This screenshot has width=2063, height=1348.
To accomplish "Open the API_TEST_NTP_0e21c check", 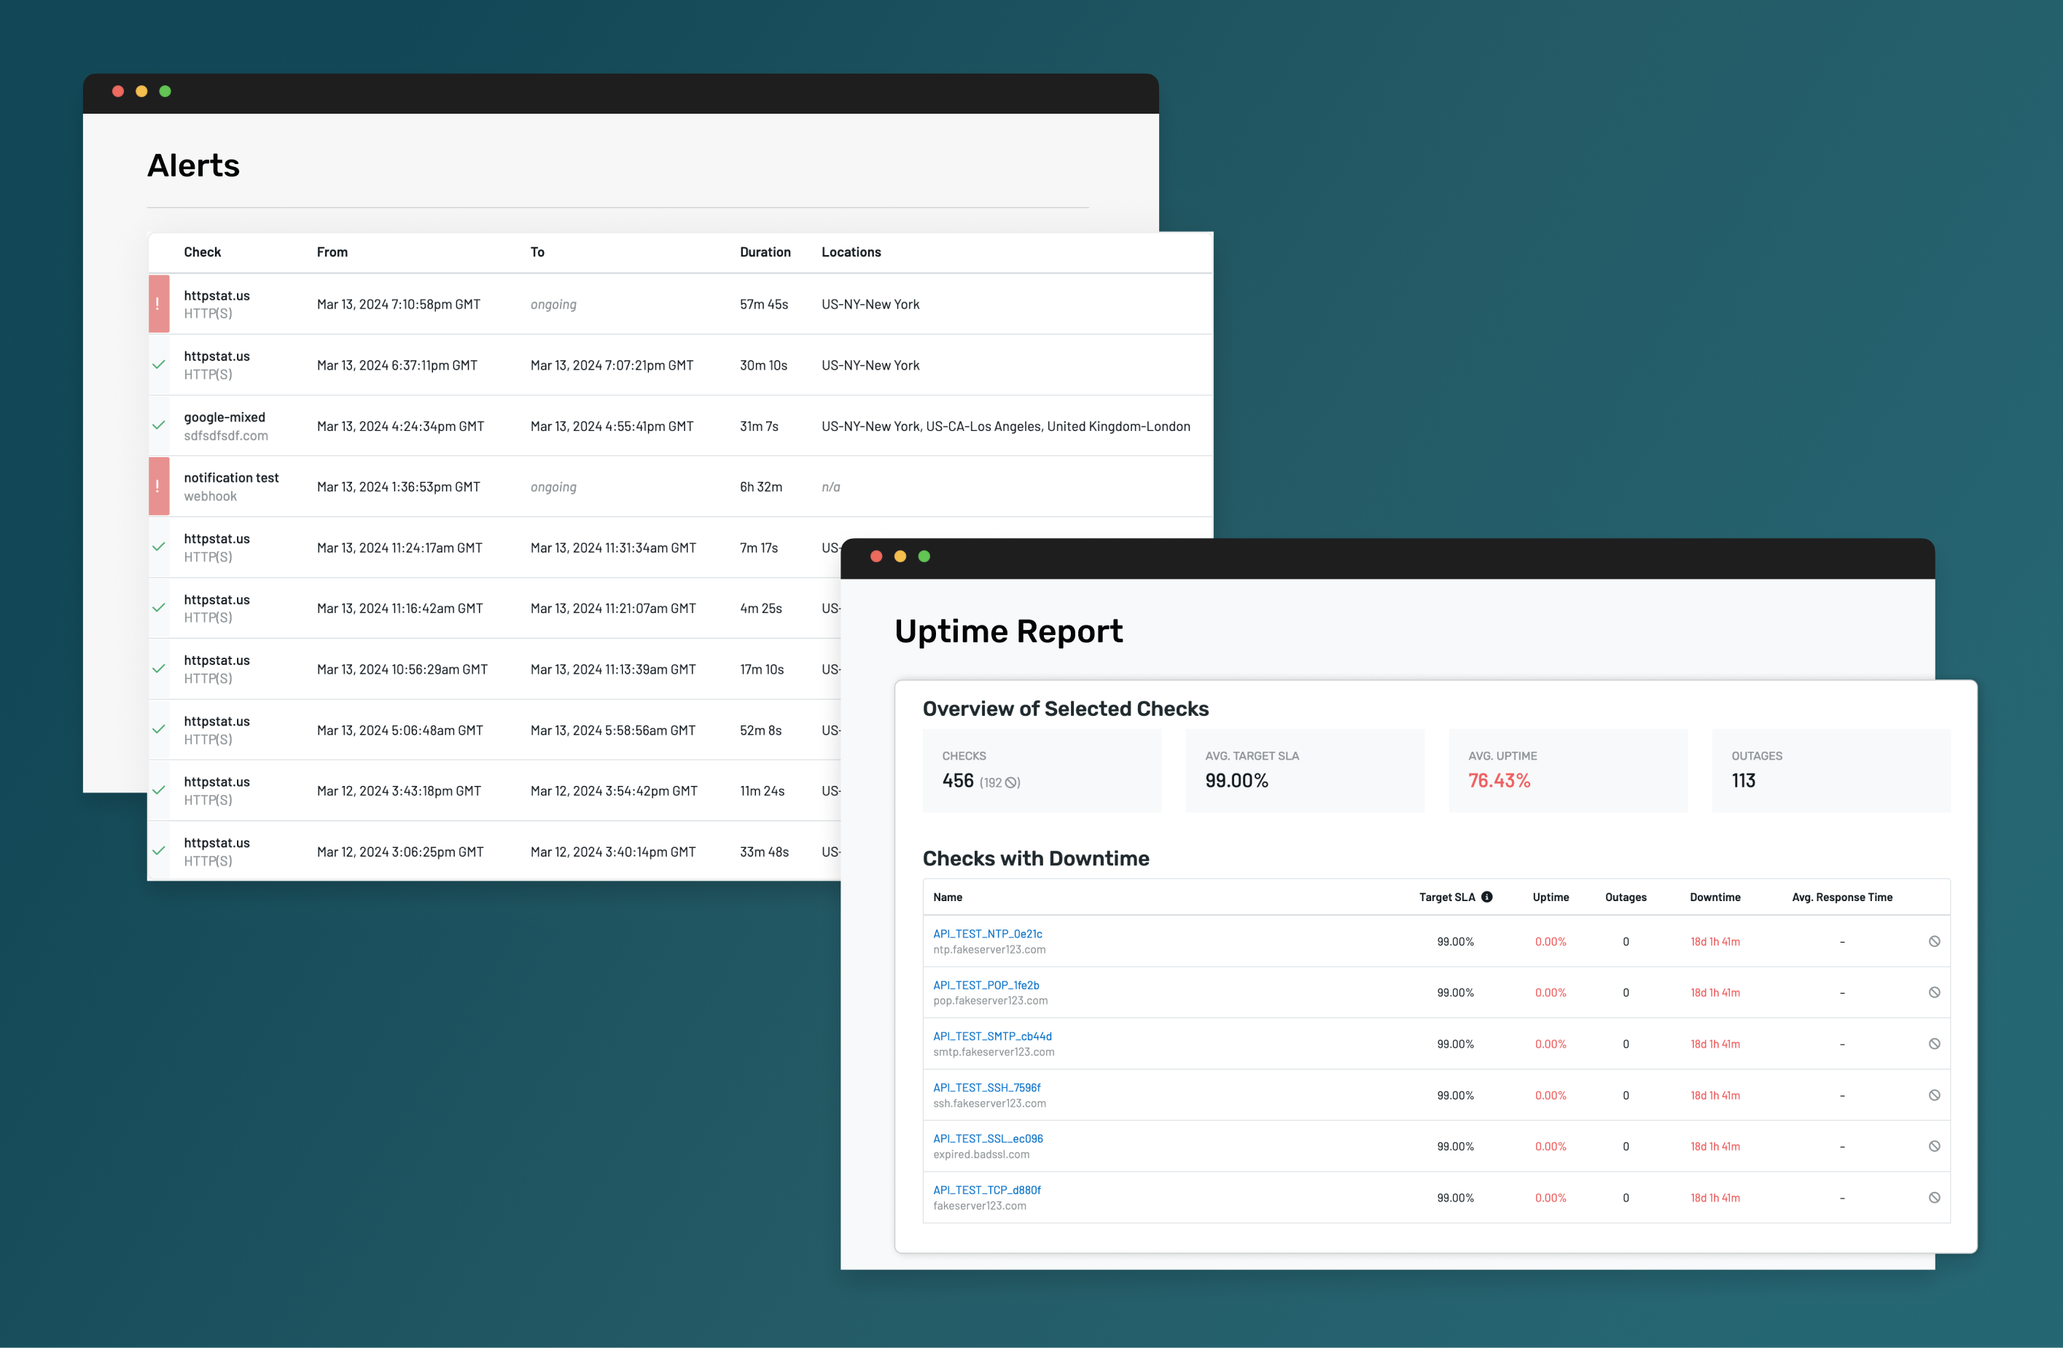I will click(987, 934).
